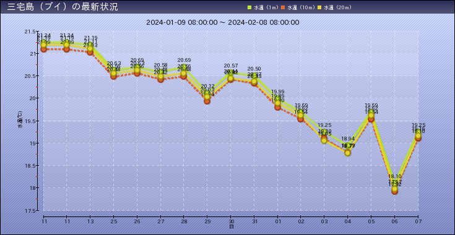Click the data marker at day 13
This screenshot has height=235, width=455.
tap(90, 49)
